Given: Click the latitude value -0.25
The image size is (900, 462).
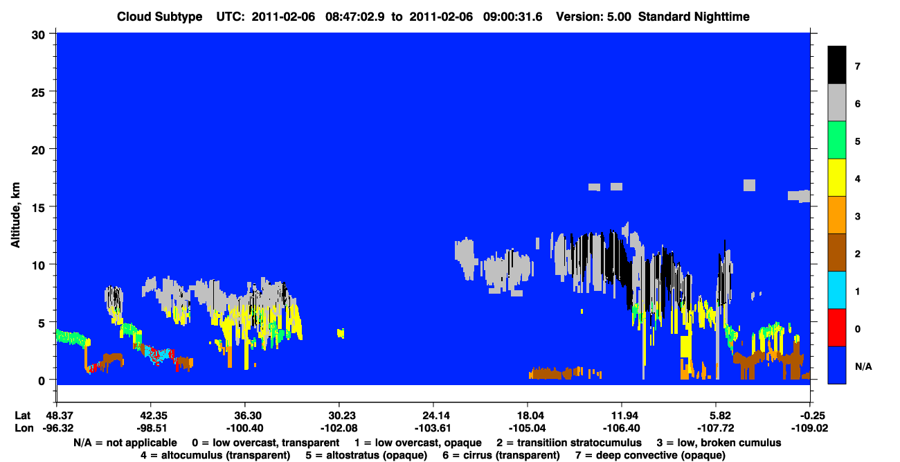Looking at the screenshot, I should point(810,416).
